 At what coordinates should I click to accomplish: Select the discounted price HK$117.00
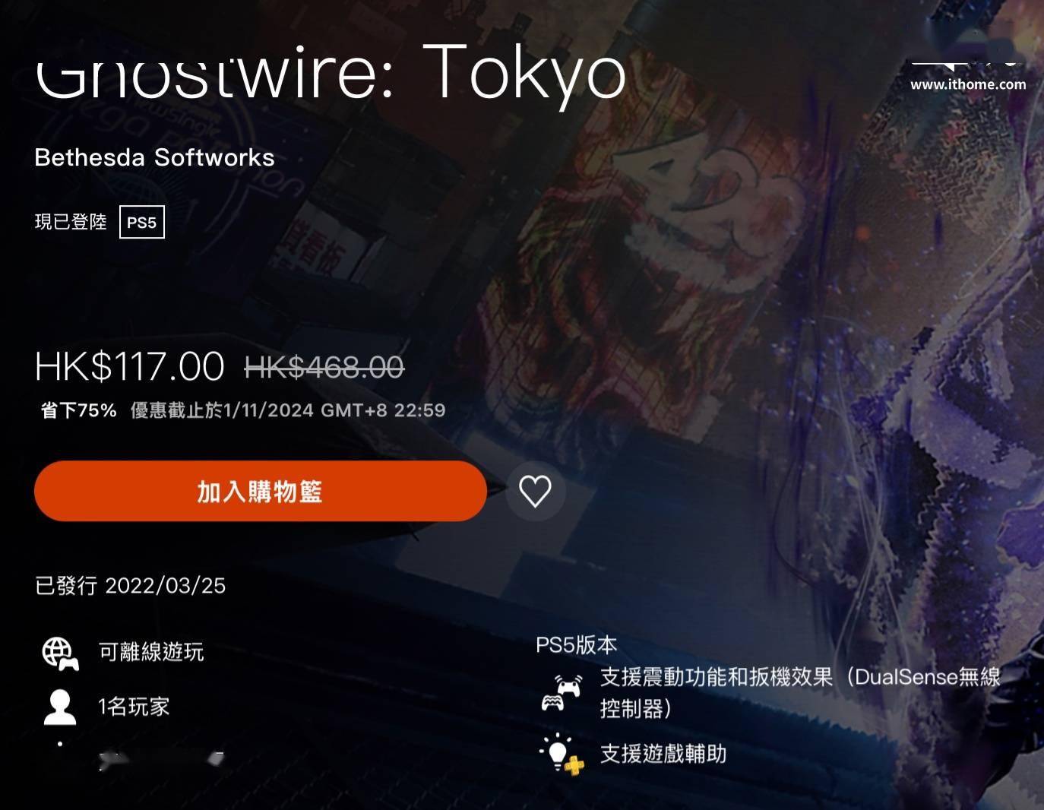(x=129, y=366)
